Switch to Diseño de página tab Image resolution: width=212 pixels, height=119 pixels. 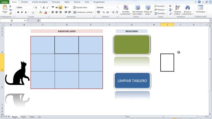(40, 2)
